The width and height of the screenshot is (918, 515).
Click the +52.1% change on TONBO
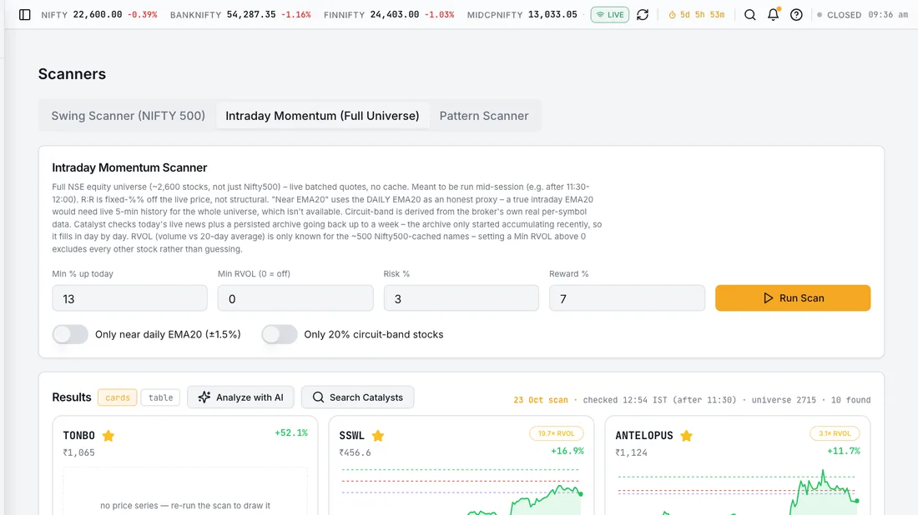[291, 432]
